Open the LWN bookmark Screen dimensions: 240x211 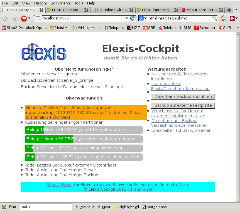78,28
